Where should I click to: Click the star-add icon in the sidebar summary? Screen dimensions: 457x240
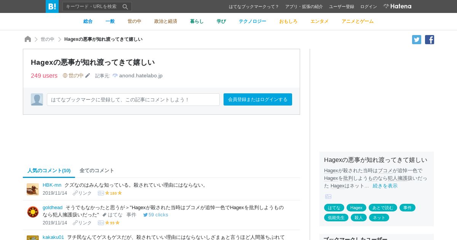pos(328,197)
